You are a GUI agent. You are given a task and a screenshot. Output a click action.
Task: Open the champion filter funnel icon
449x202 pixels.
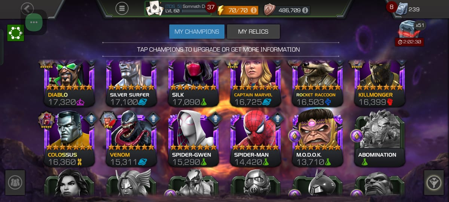click(434, 183)
